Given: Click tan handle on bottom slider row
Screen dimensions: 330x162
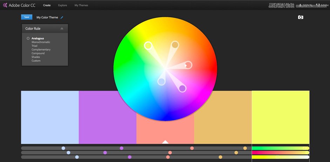Looking at the screenshot, I should 220,157.
